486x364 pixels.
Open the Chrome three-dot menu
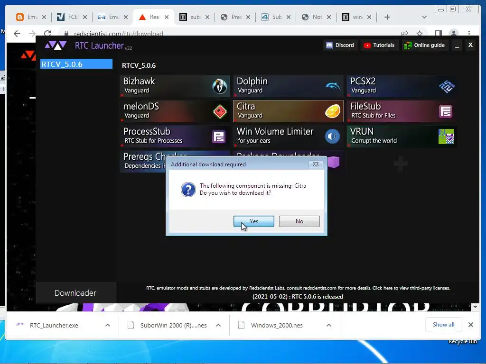pyautogui.click(x=469, y=33)
